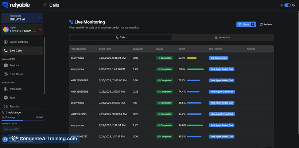The image size is (299, 148).
Task: Open Metrics in the sidebar
Action: [22, 65]
